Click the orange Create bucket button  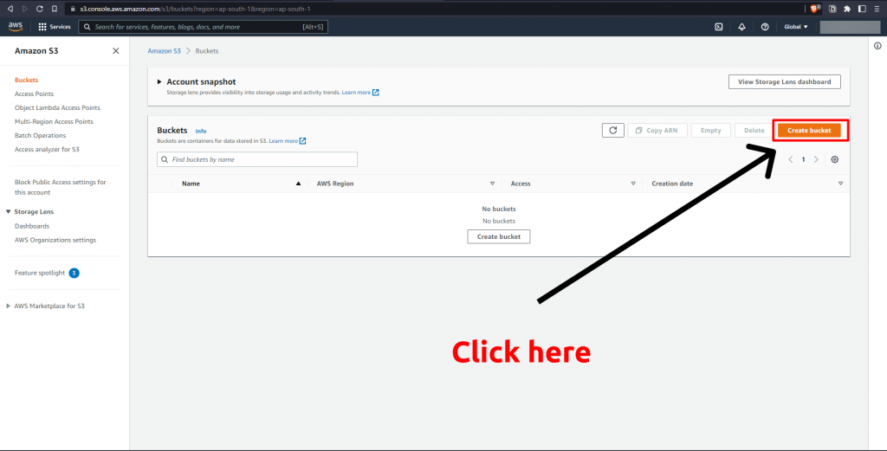tap(809, 131)
